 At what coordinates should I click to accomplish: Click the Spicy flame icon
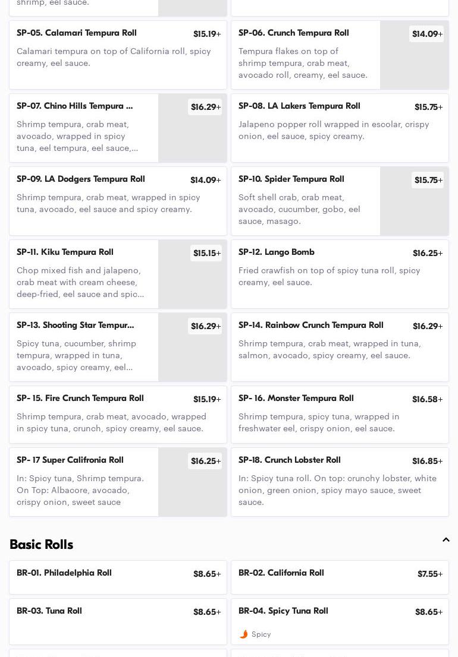pos(243,634)
